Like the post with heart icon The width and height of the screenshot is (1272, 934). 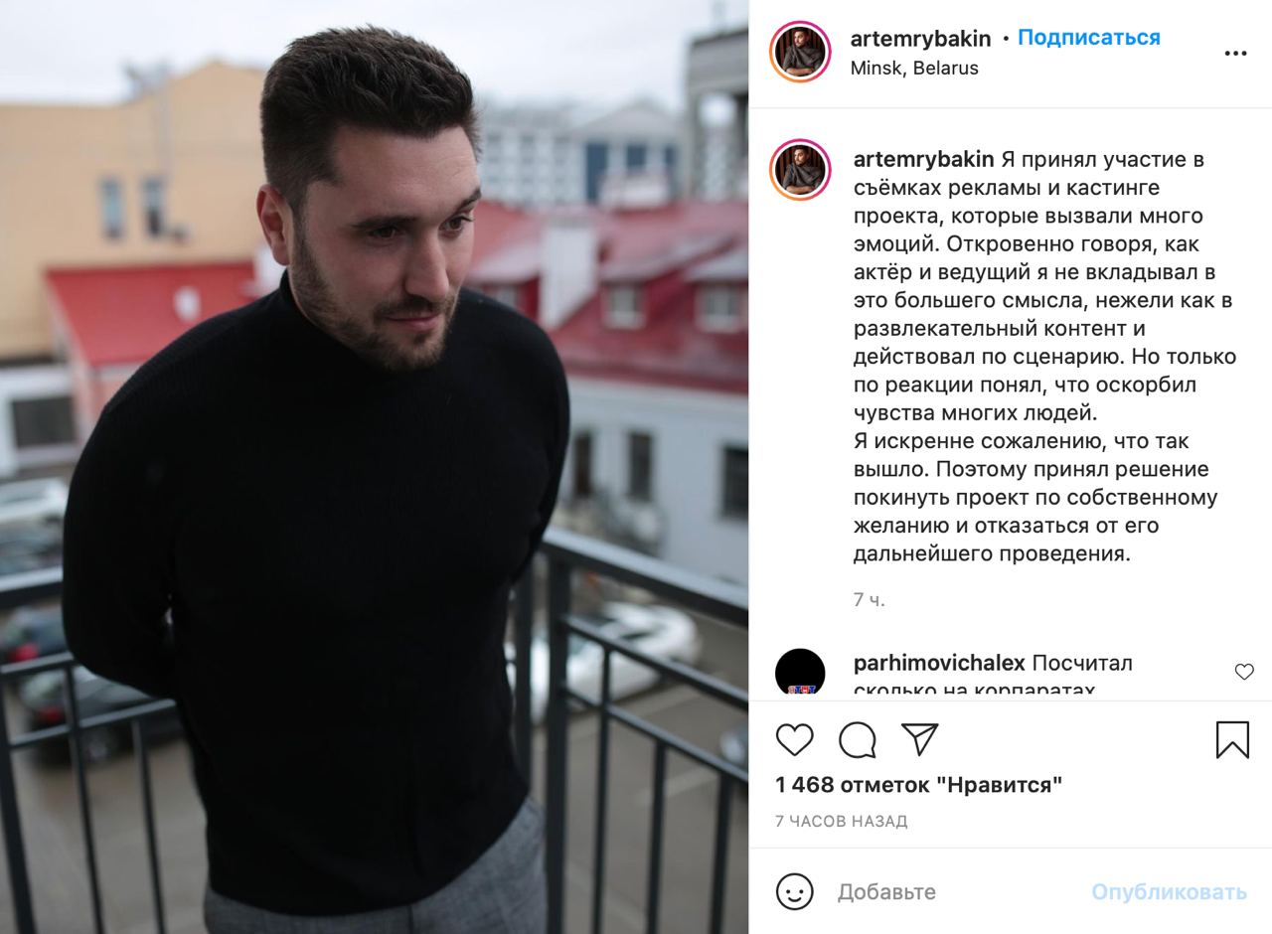point(794,740)
